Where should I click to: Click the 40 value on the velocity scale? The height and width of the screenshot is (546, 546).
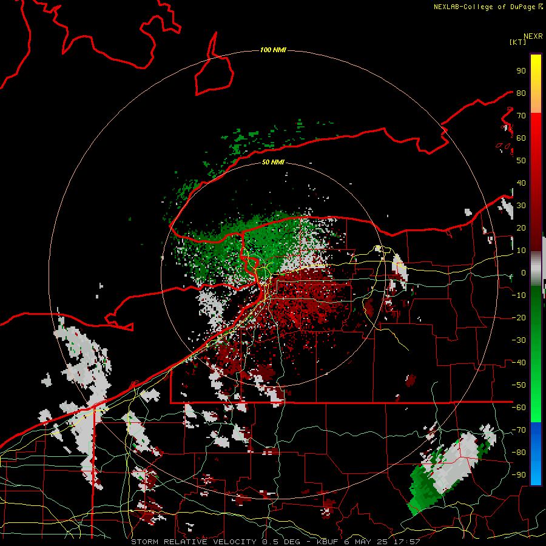tap(521, 183)
